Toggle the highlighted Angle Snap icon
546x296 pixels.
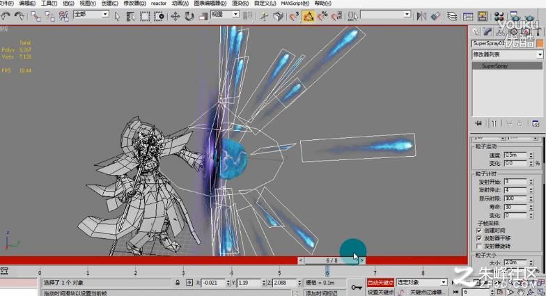308,16
